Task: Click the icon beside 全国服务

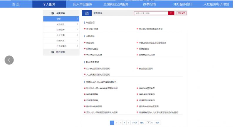Action: click(53, 13)
